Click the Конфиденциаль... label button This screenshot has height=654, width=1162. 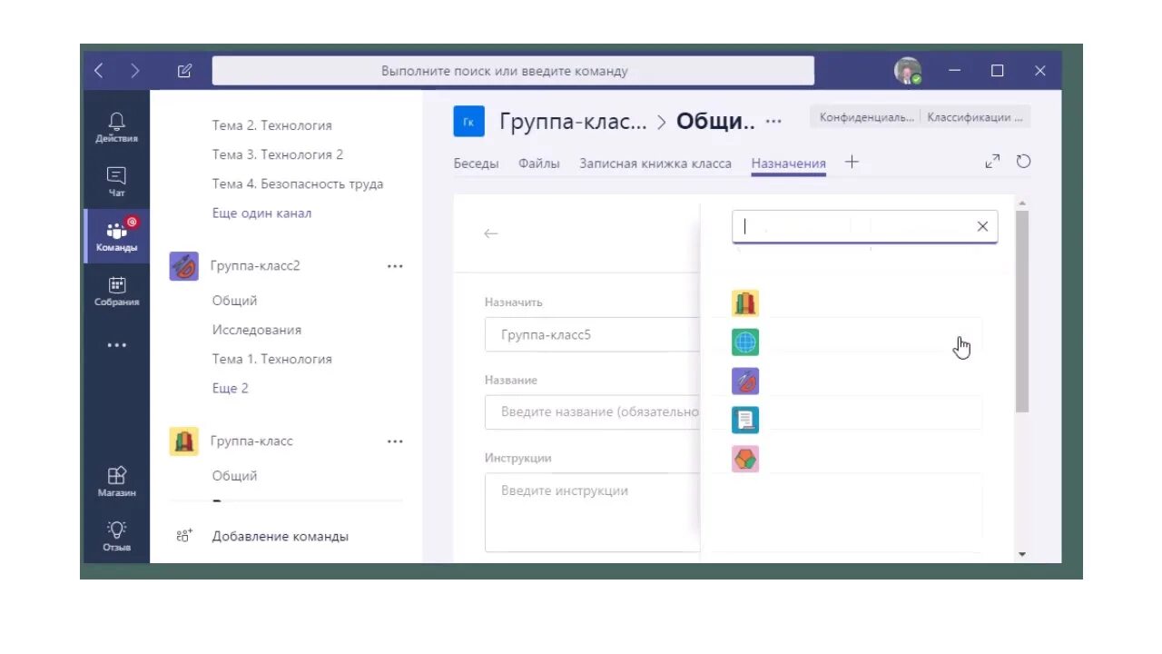[866, 117]
